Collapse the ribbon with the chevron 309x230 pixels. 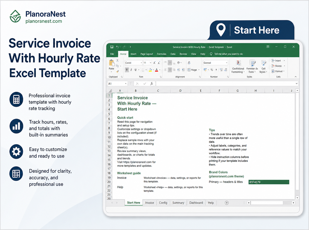295,77
